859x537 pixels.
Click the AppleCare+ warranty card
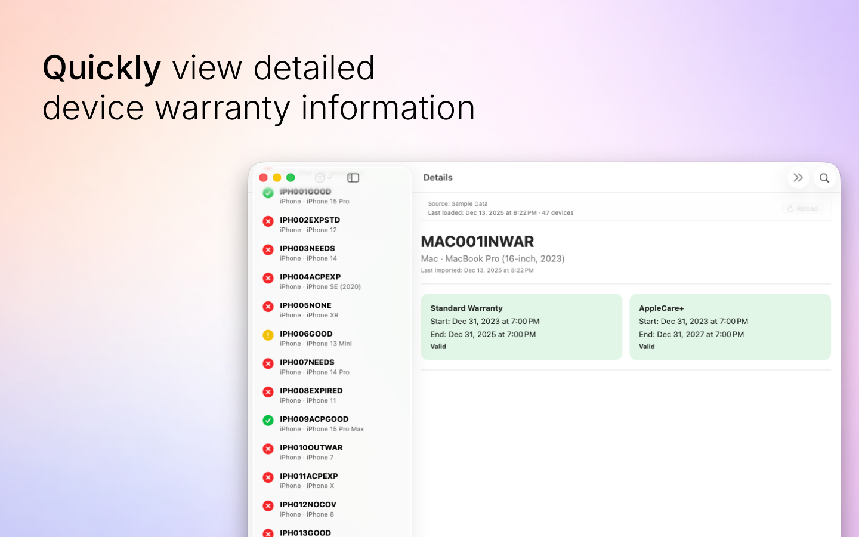[x=730, y=326]
